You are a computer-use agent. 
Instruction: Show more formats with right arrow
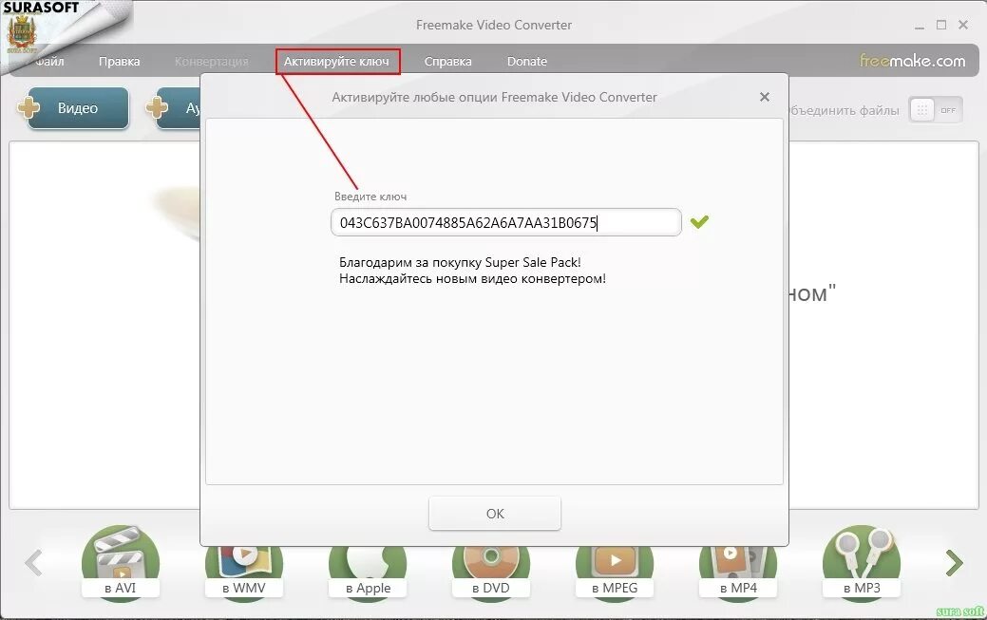(955, 563)
